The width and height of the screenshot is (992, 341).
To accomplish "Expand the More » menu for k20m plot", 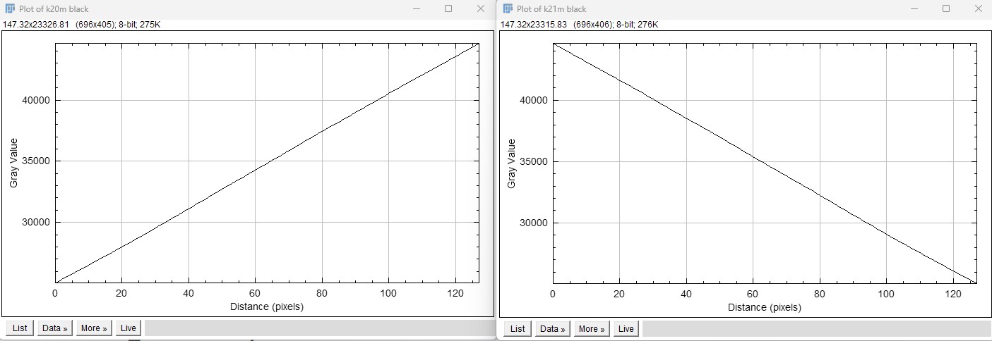I will point(95,328).
